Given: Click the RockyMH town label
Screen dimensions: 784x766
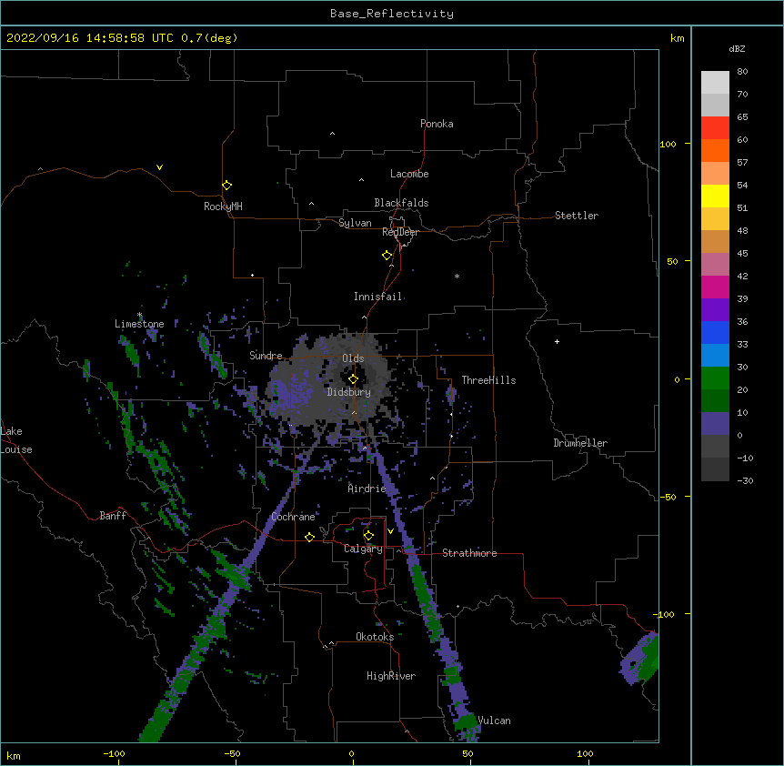Looking at the screenshot, I should pyautogui.click(x=223, y=207).
